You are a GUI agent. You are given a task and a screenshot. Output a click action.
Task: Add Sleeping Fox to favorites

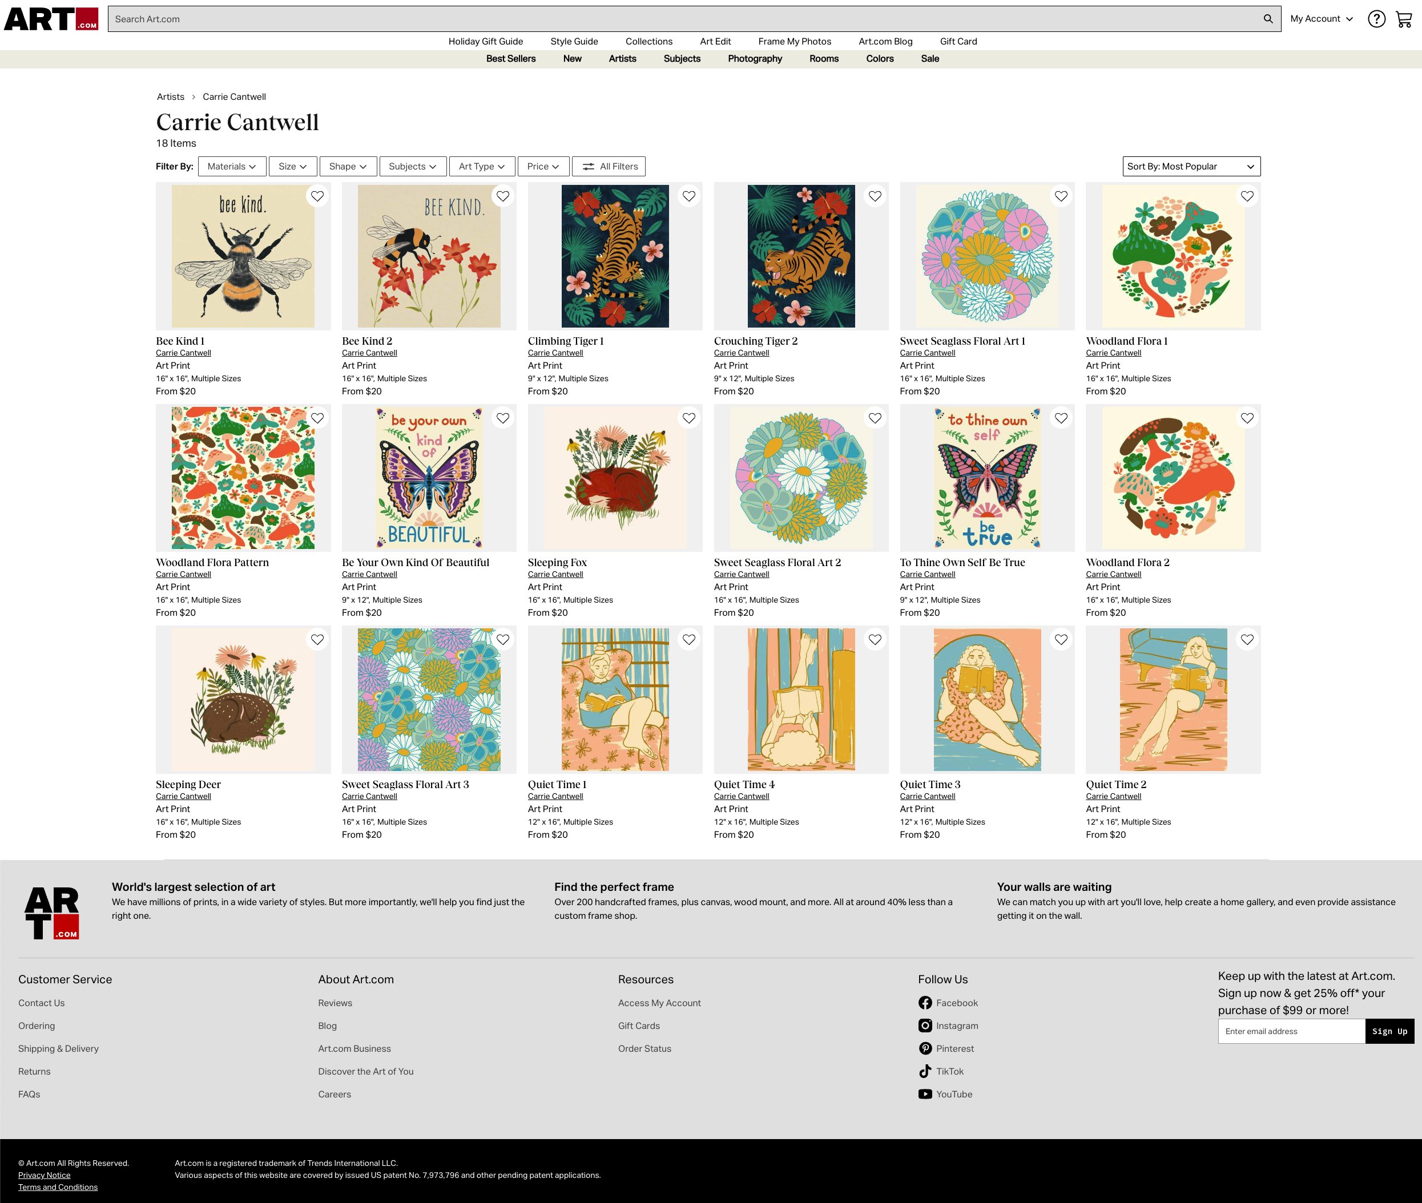tap(689, 418)
